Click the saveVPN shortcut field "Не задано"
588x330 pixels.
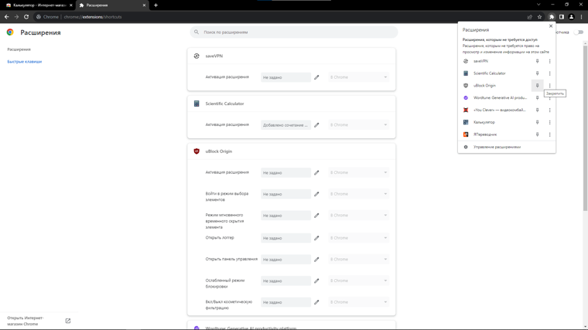(285, 77)
